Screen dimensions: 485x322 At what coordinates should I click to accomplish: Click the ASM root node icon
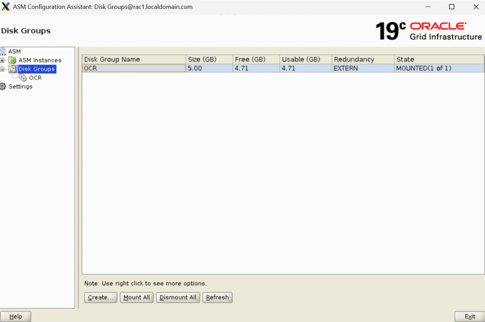pyautogui.click(x=3, y=51)
